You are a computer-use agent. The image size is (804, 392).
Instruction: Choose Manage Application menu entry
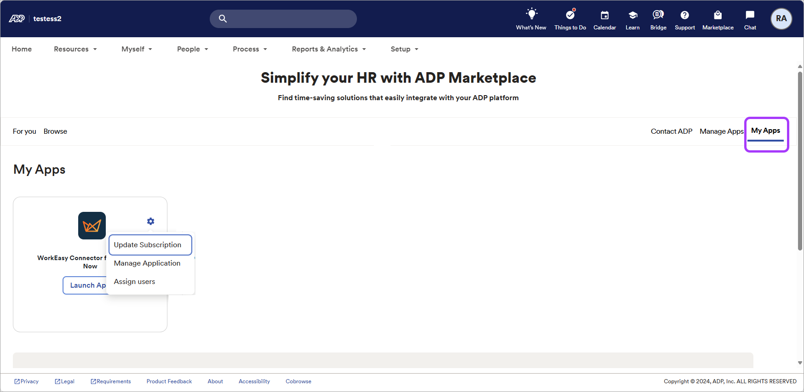(147, 263)
